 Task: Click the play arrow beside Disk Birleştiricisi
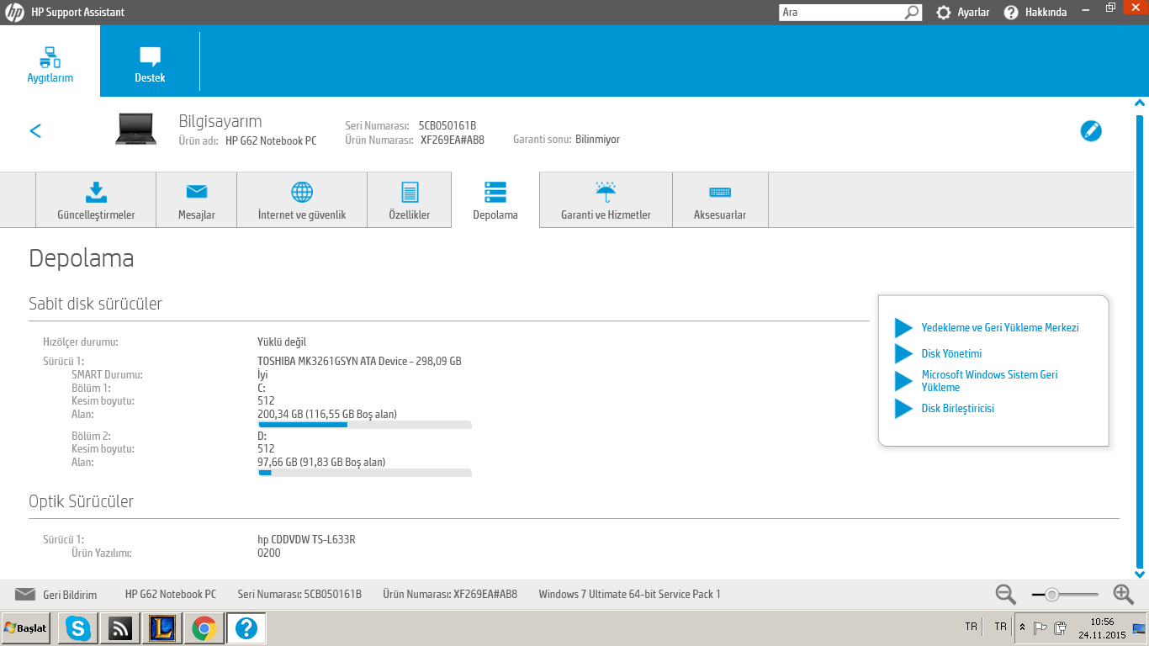click(903, 409)
